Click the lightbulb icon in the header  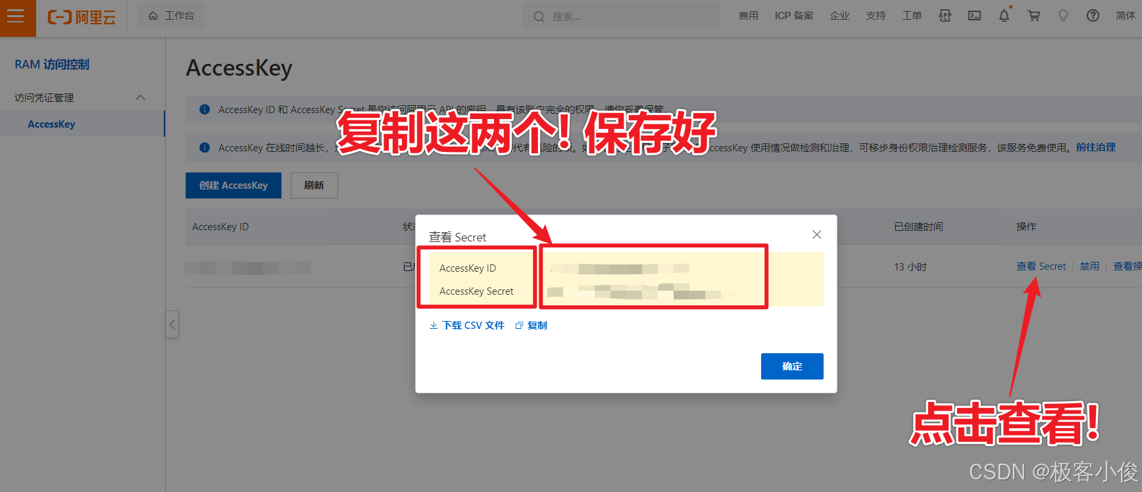click(1063, 16)
